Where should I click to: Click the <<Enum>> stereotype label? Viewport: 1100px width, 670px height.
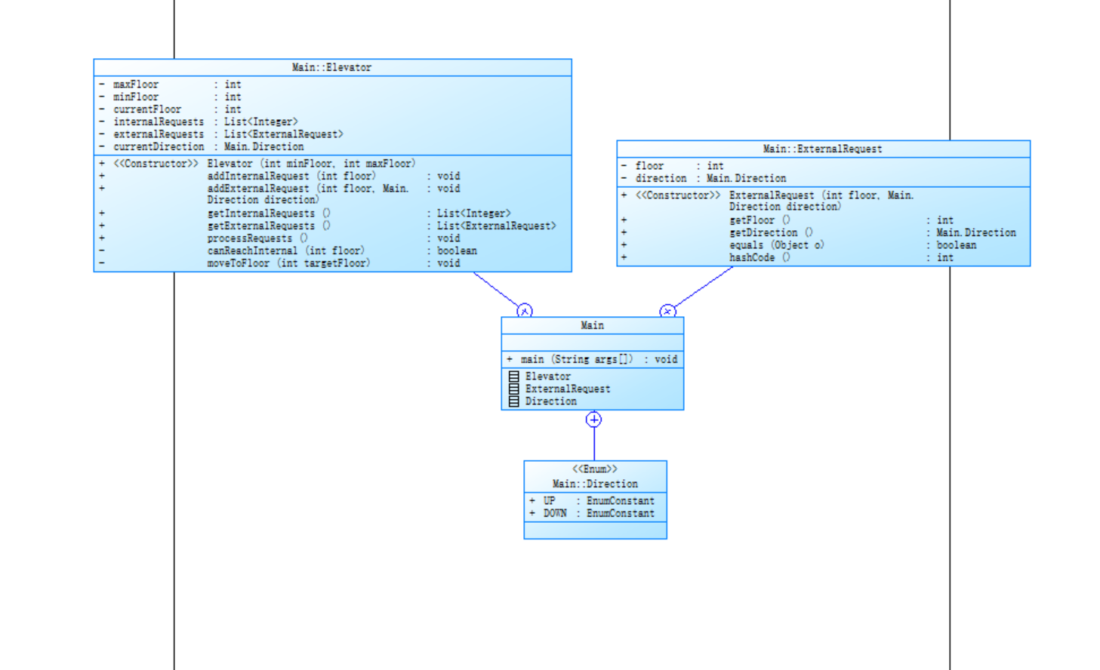(x=595, y=469)
